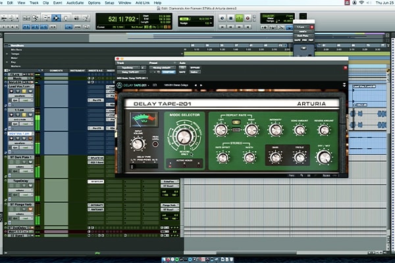Turn the Input Volume knob
The width and height of the screenshot is (395, 263).
click(138, 144)
